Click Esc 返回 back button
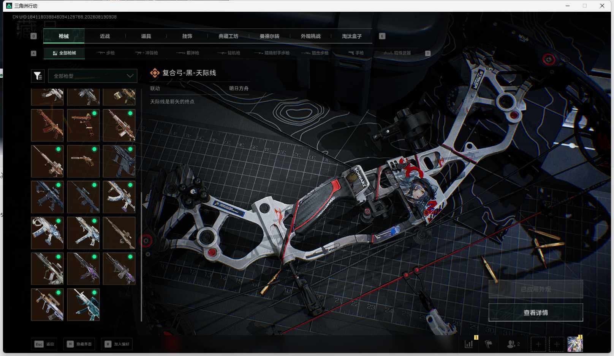Viewport: 614px width, 356px height. point(44,344)
